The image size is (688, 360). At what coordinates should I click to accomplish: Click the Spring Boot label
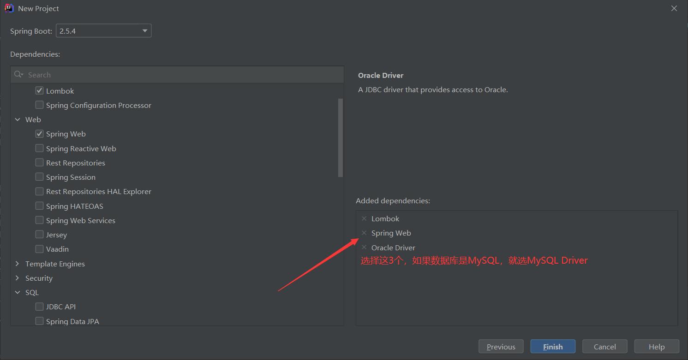(31, 31)
